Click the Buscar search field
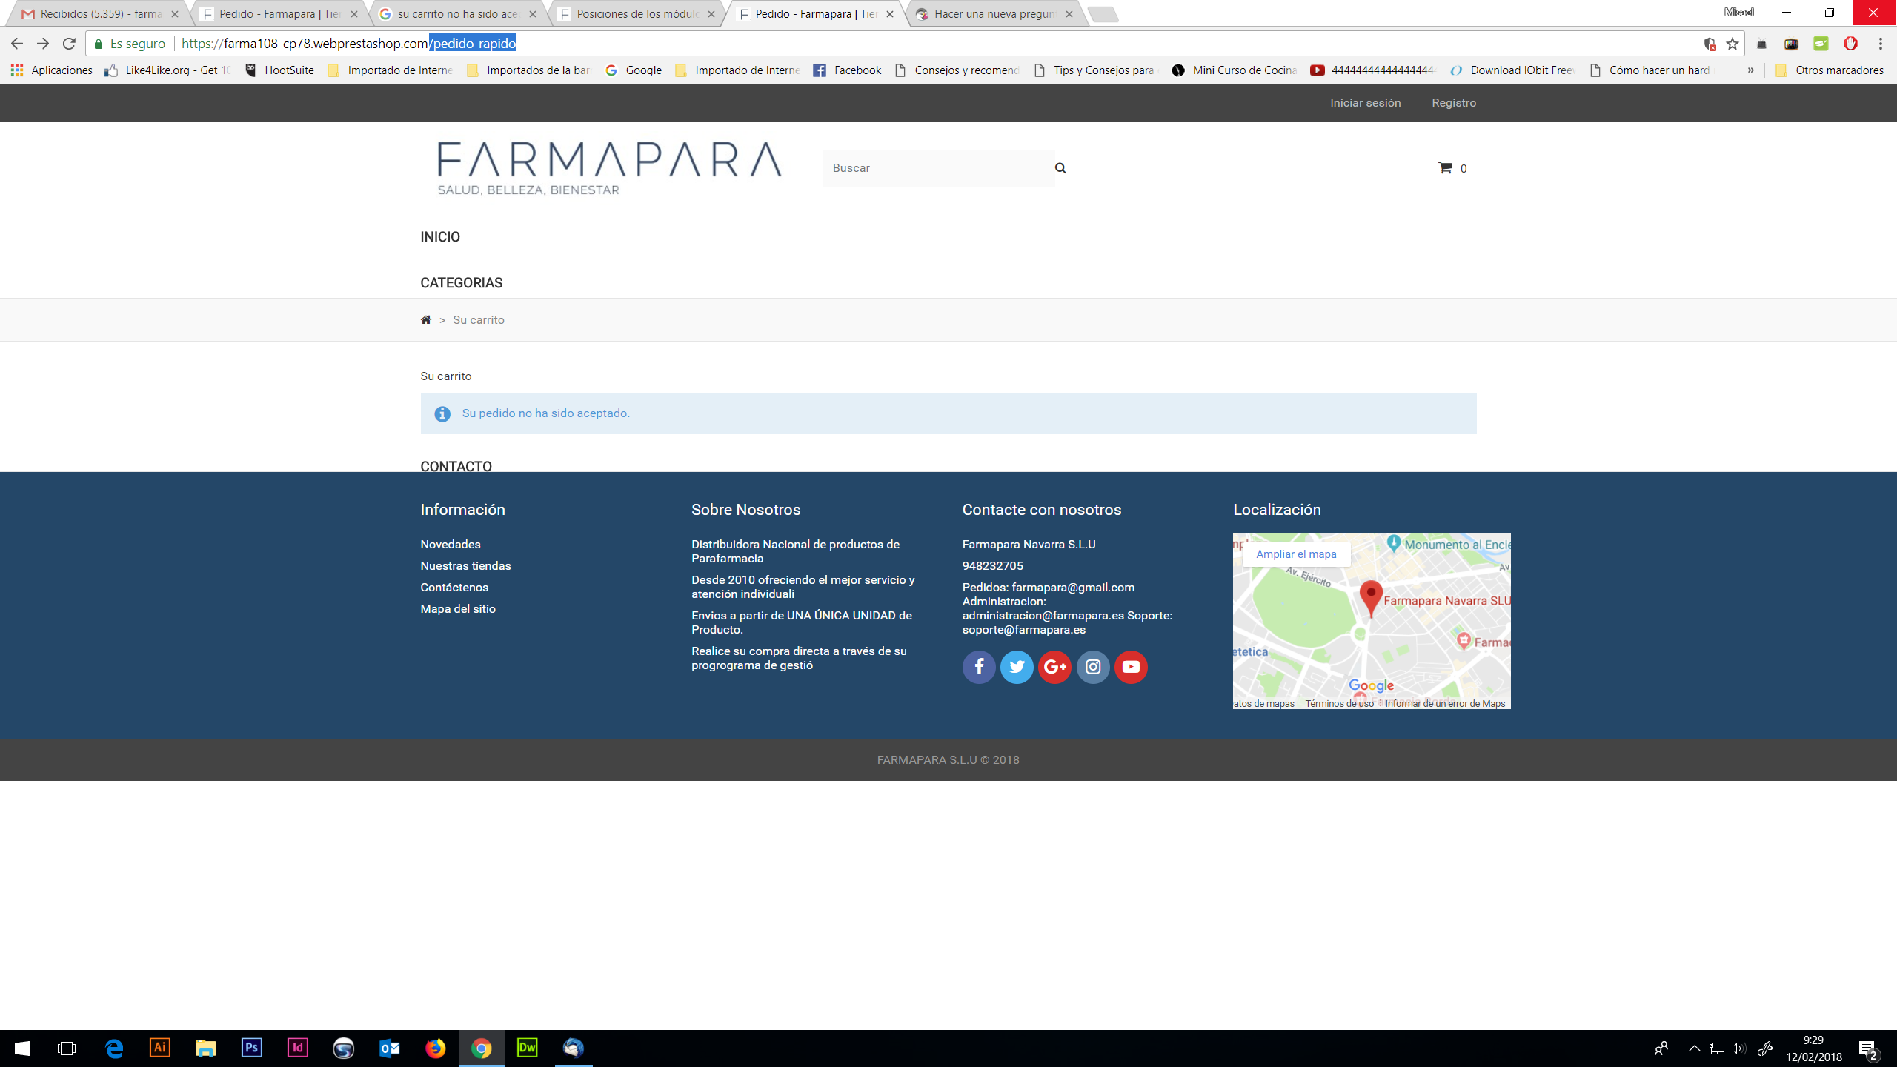Screen dimensions: 1897x1067 click(x=937, y=168)
